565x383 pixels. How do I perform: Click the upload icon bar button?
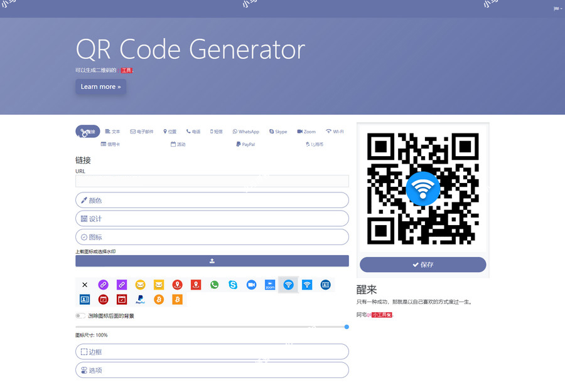pos(212,261)
